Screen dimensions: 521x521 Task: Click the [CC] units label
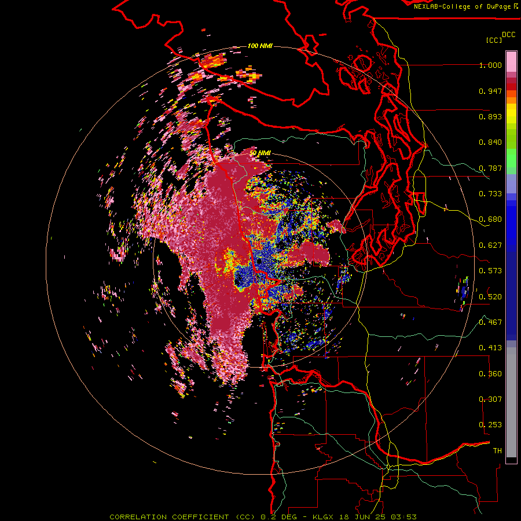tap(494, 40)
